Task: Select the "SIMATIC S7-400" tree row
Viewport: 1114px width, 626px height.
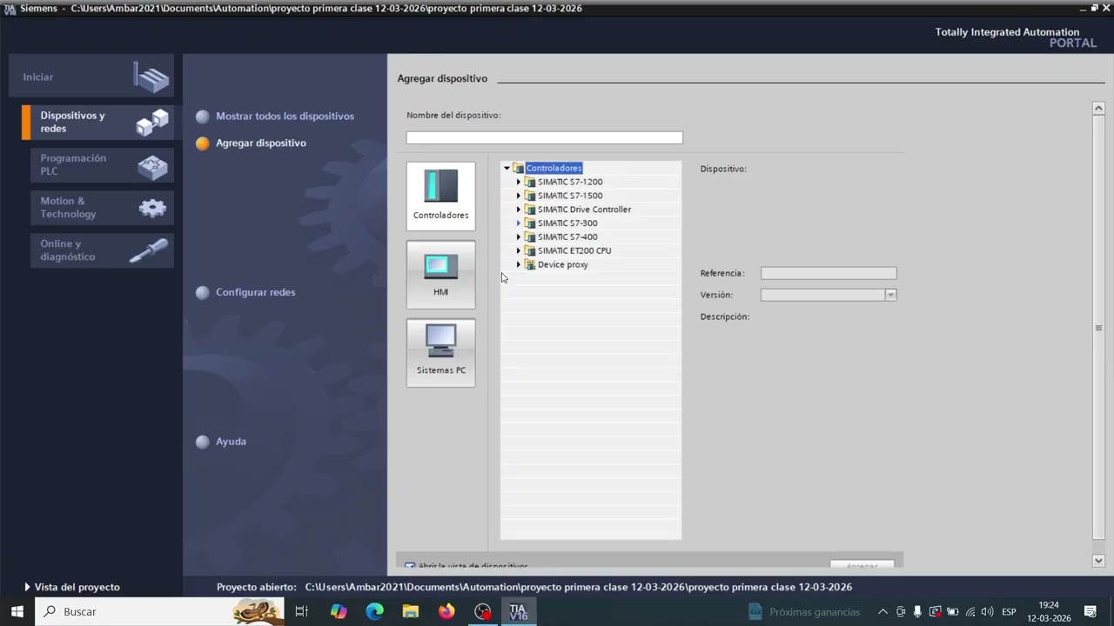Action: coord(567,236)
